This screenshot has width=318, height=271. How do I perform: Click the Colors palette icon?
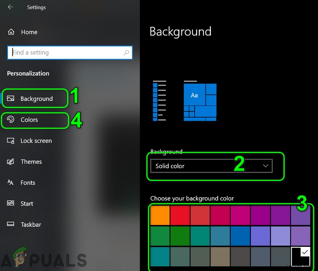pyautogui.click(x=10, y=119)
